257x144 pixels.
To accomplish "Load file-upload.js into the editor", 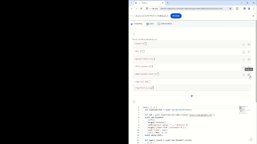I will click(x=243, y=67).
